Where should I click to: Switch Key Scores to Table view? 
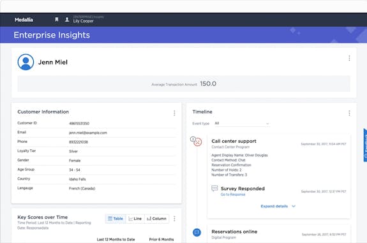[116, 218]
